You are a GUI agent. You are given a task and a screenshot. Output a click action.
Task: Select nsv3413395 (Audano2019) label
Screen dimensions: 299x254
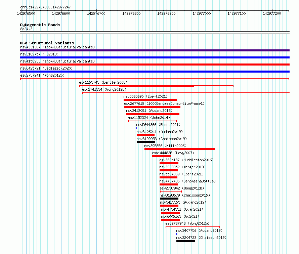tap(183, 202)
